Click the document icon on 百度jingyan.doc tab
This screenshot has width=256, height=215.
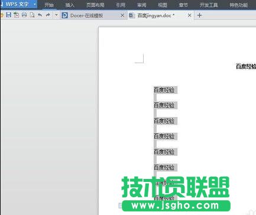pos(132,15)
